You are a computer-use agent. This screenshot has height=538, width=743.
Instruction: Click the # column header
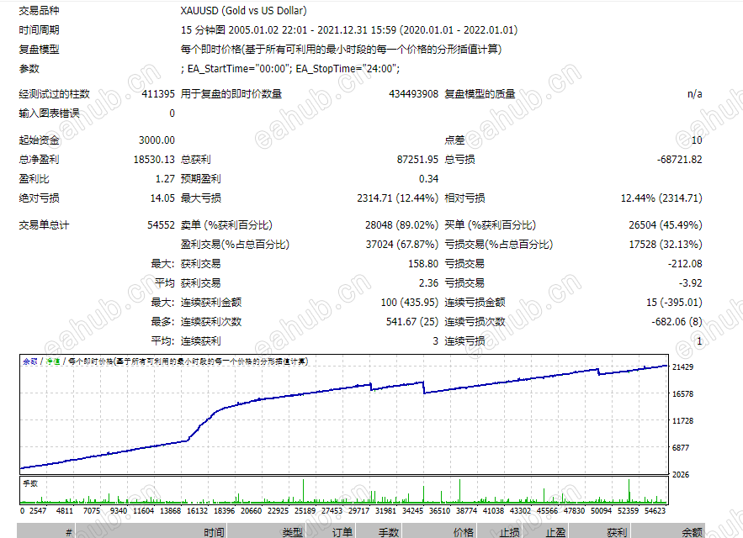point(46,532)
